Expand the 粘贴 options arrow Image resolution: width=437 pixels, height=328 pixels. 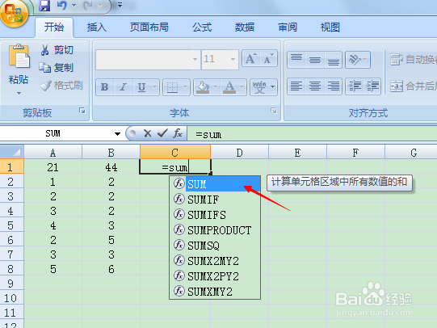19,93
